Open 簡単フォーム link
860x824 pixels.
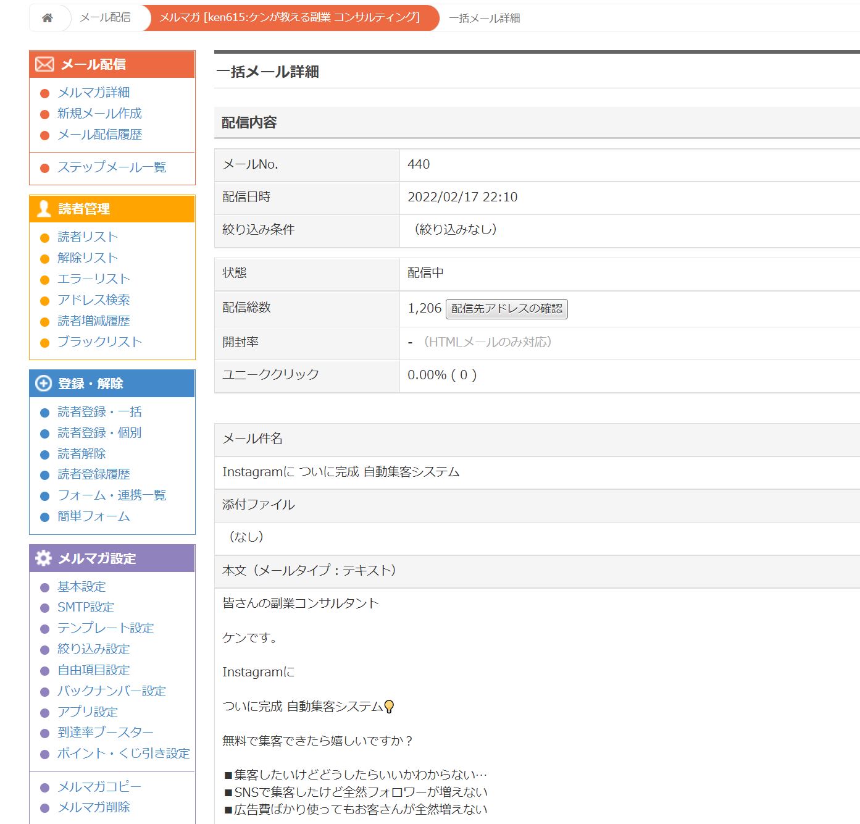click(94, 516)
